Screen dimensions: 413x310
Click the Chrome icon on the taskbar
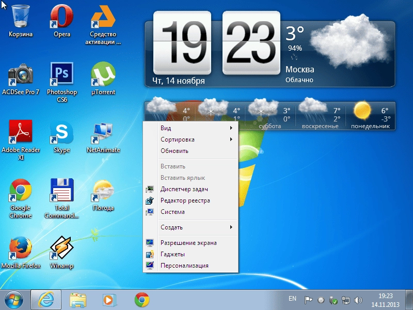(x=142, y=300)
